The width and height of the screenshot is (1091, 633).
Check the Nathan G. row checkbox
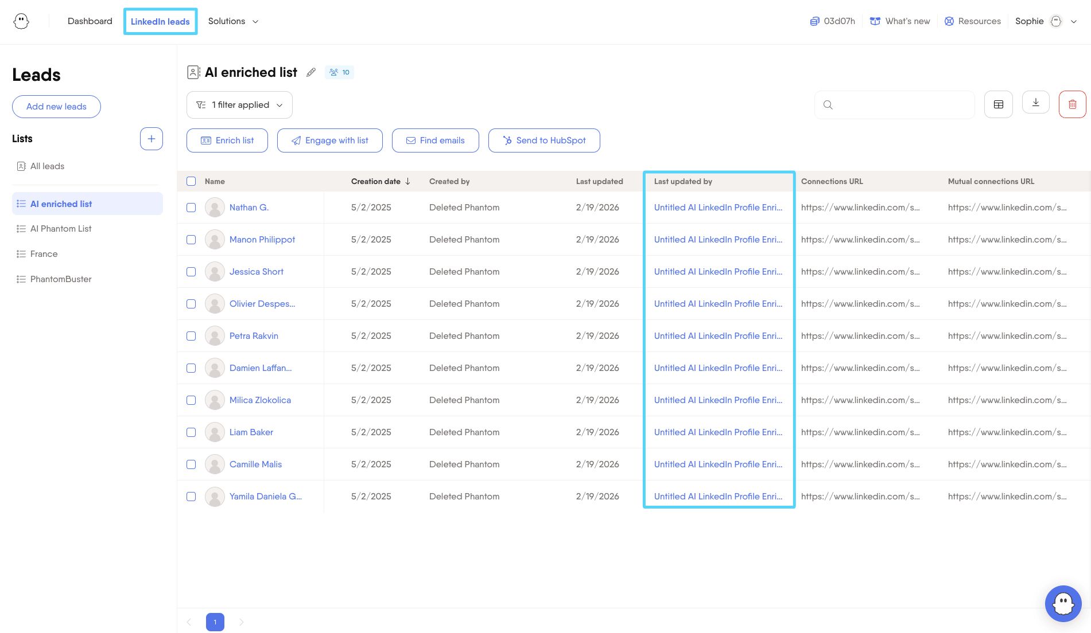point(191,208)
